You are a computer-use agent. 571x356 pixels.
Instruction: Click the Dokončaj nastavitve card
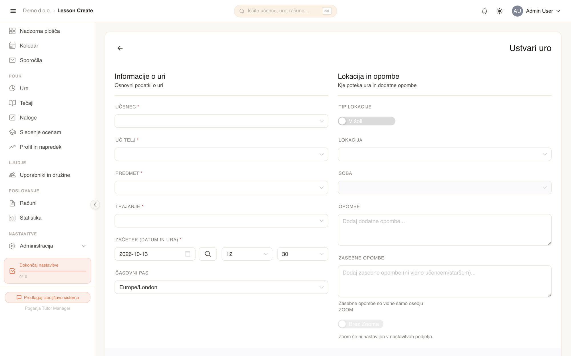pos(47,271)
